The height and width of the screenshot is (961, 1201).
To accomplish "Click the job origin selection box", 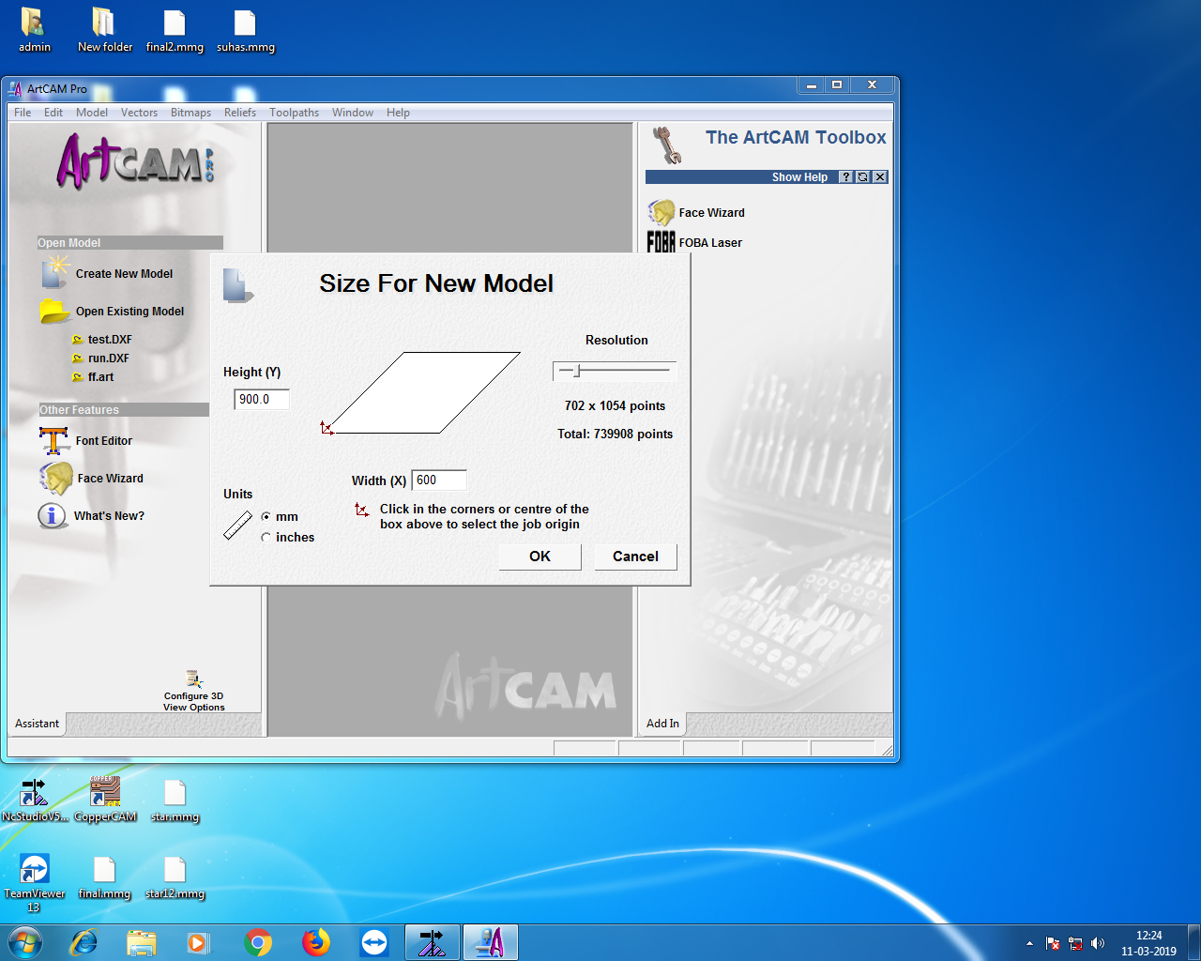I will (421, 392).
